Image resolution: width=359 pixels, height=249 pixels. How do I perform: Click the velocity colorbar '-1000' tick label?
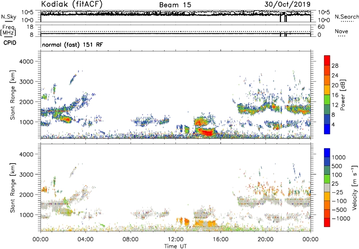[x=341, y=218]
